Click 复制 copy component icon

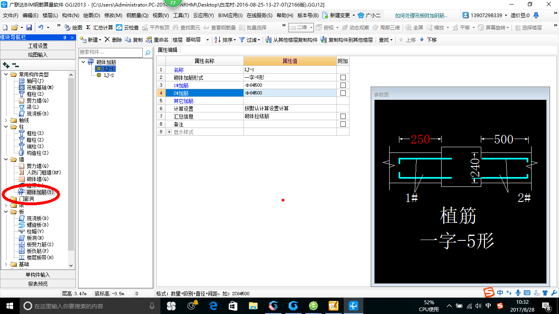tap(134, 40)
